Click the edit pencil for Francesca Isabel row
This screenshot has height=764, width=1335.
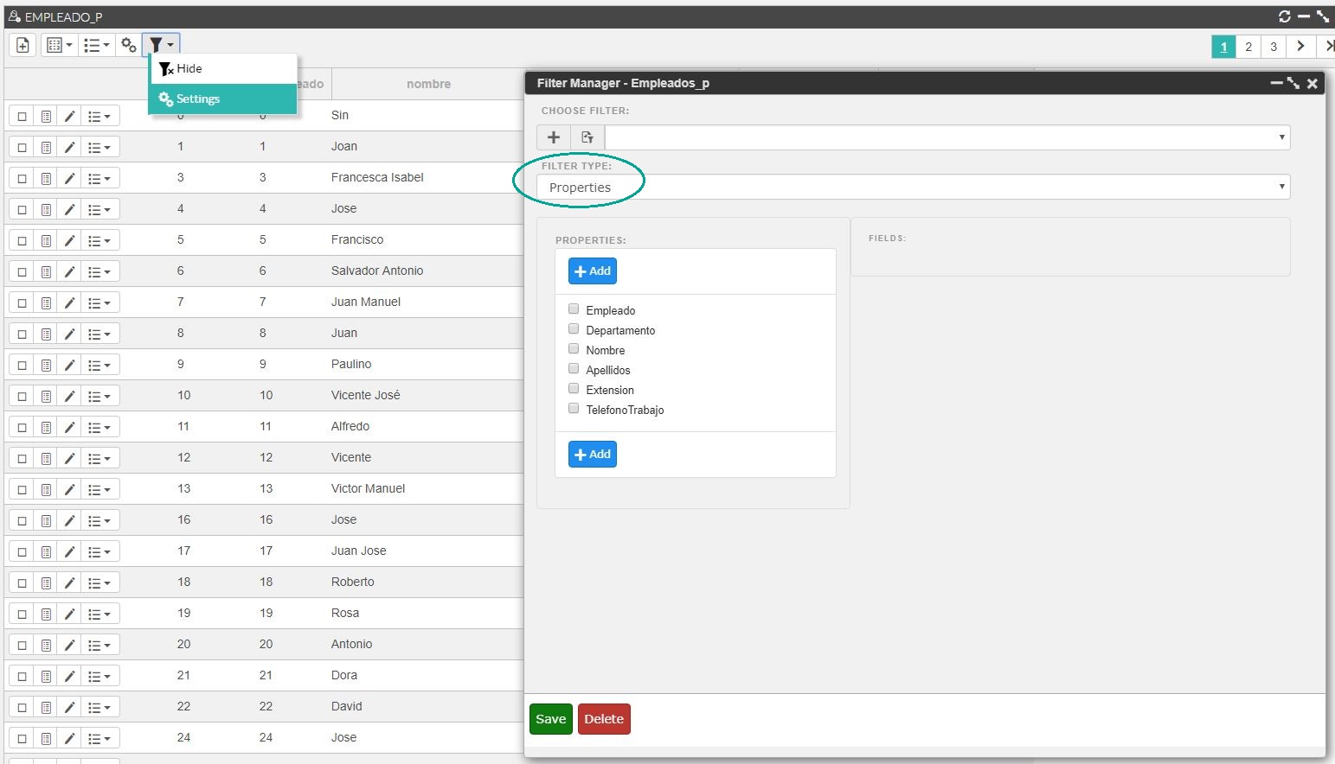[x=69, y=178]
